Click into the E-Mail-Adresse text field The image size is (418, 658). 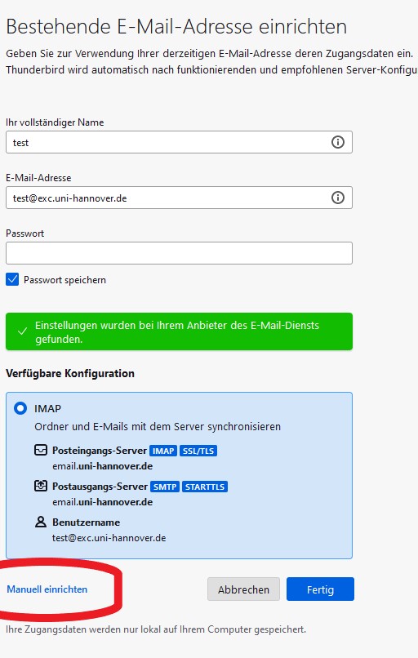point(179,198)
